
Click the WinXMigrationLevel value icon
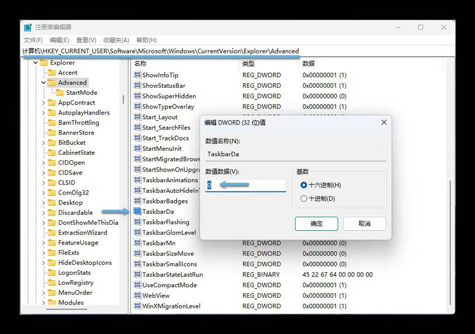(x=137, y=306)
